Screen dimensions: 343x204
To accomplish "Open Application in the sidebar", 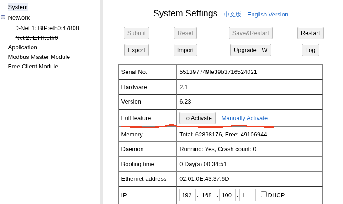I will pos(22,47).
